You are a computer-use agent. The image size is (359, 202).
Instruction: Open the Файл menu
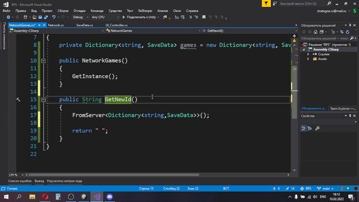(x=6, y=11)
